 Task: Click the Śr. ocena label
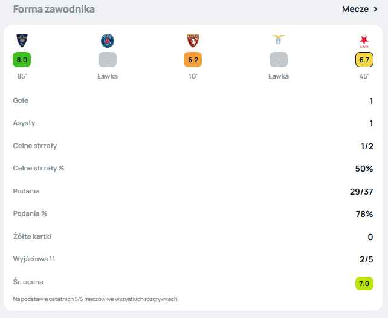coord(28,282)
